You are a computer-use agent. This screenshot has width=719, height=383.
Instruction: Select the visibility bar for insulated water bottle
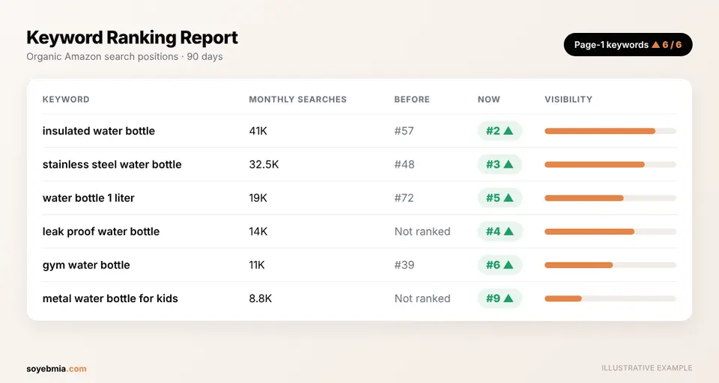tap(610, 131)
